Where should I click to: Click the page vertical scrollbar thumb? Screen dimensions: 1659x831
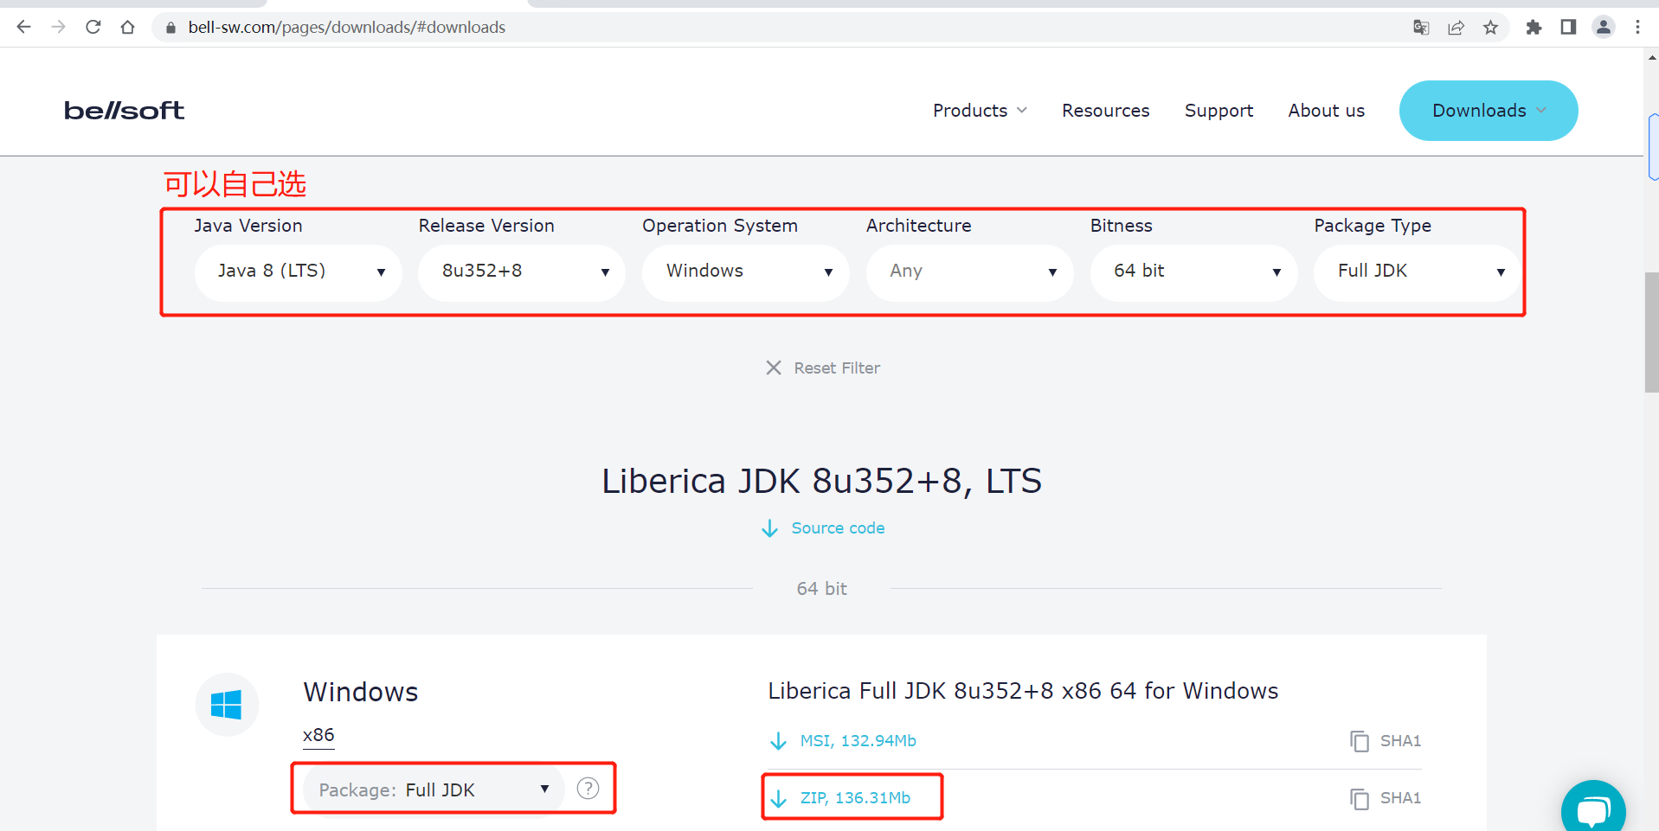pos(1651,332)
